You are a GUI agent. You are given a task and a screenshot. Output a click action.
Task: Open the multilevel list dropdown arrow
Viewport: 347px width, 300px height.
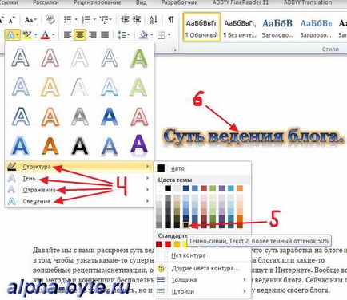[x=110, y=19]
